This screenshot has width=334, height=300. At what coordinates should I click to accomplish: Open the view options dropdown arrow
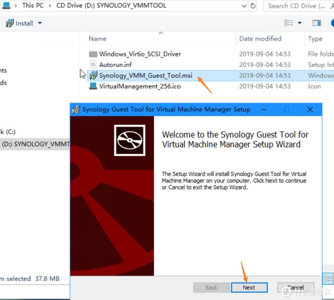click(x=300, y=23)
